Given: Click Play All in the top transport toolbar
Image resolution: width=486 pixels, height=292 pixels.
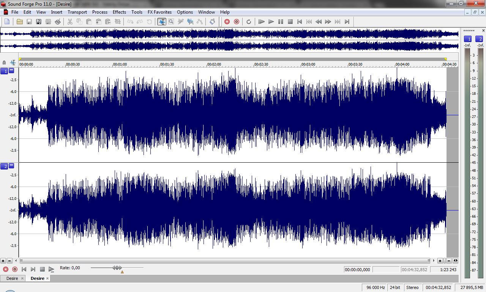Looking at the screenshot, I should [x=262, y=22].
